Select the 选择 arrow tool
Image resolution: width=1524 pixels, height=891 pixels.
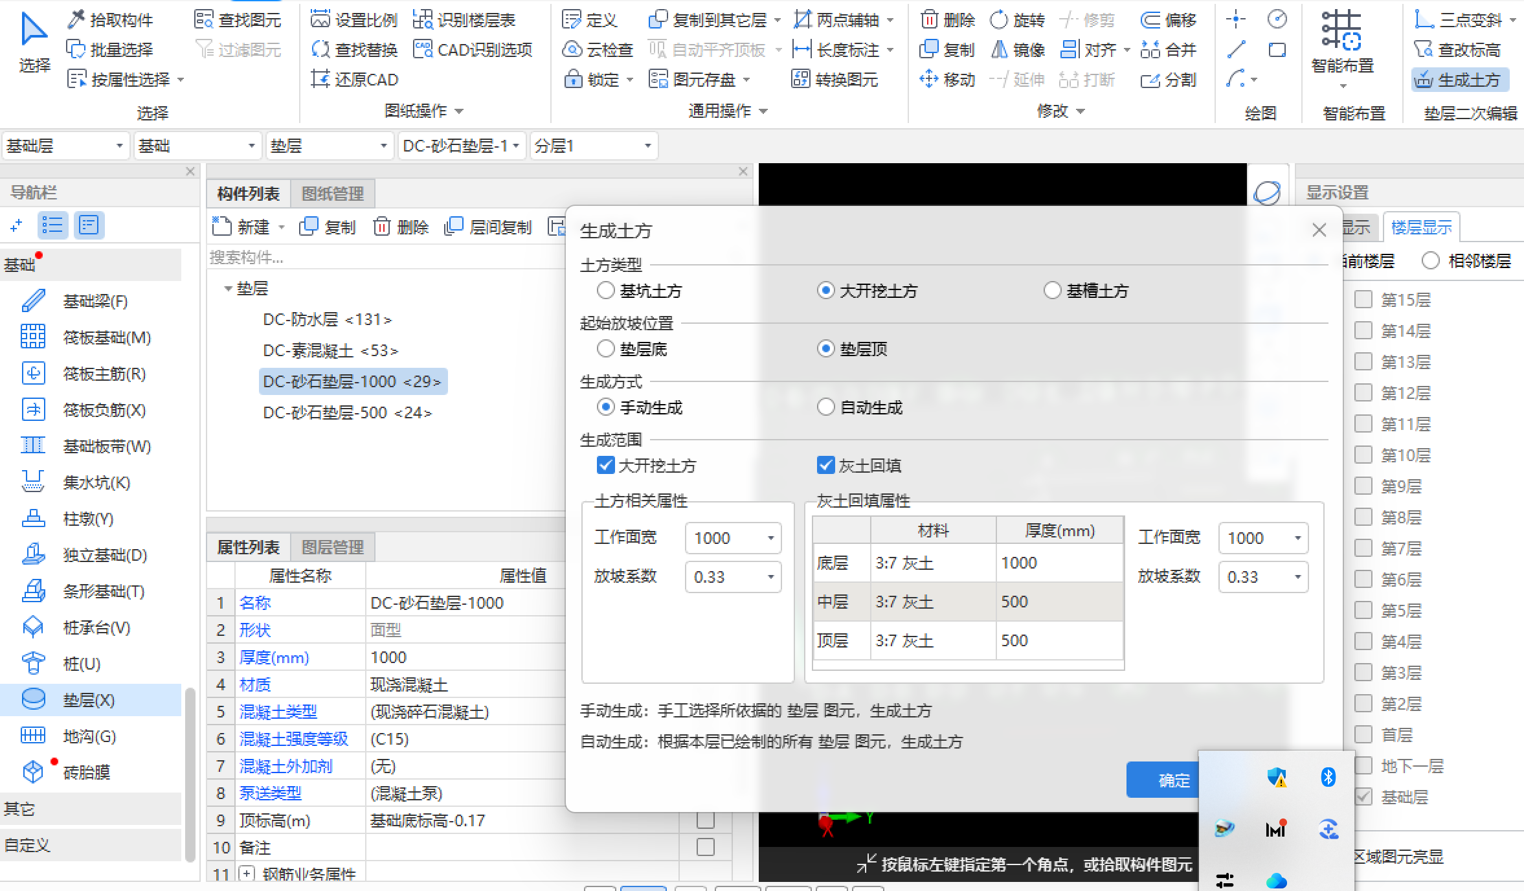(34, 43)
